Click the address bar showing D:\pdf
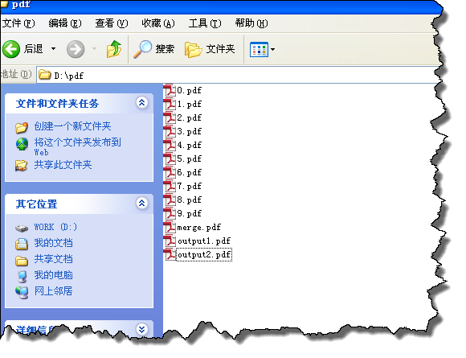Image resolution: width=466 pixels, height=358 pixels. tap(238, 76)
